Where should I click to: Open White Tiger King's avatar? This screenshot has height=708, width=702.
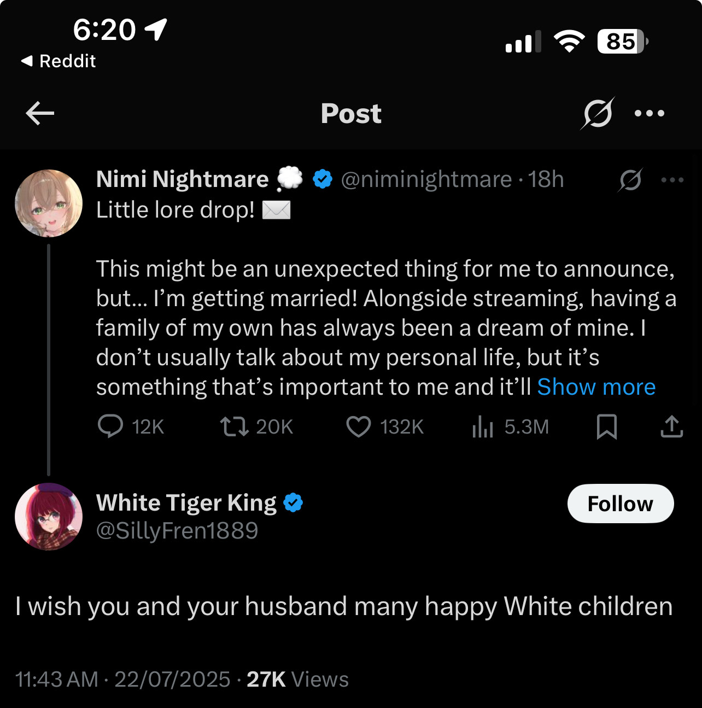tap(49, 516)
